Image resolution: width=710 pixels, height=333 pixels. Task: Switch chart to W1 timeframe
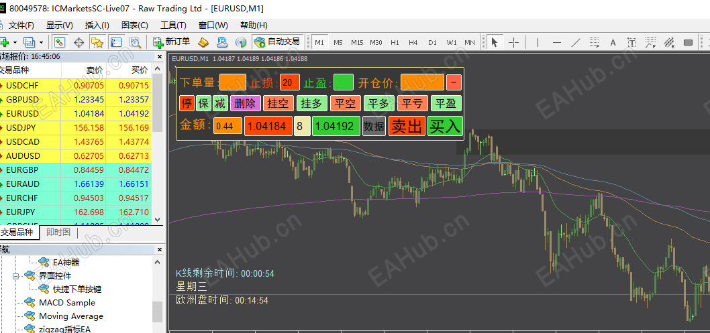point(452,42)
